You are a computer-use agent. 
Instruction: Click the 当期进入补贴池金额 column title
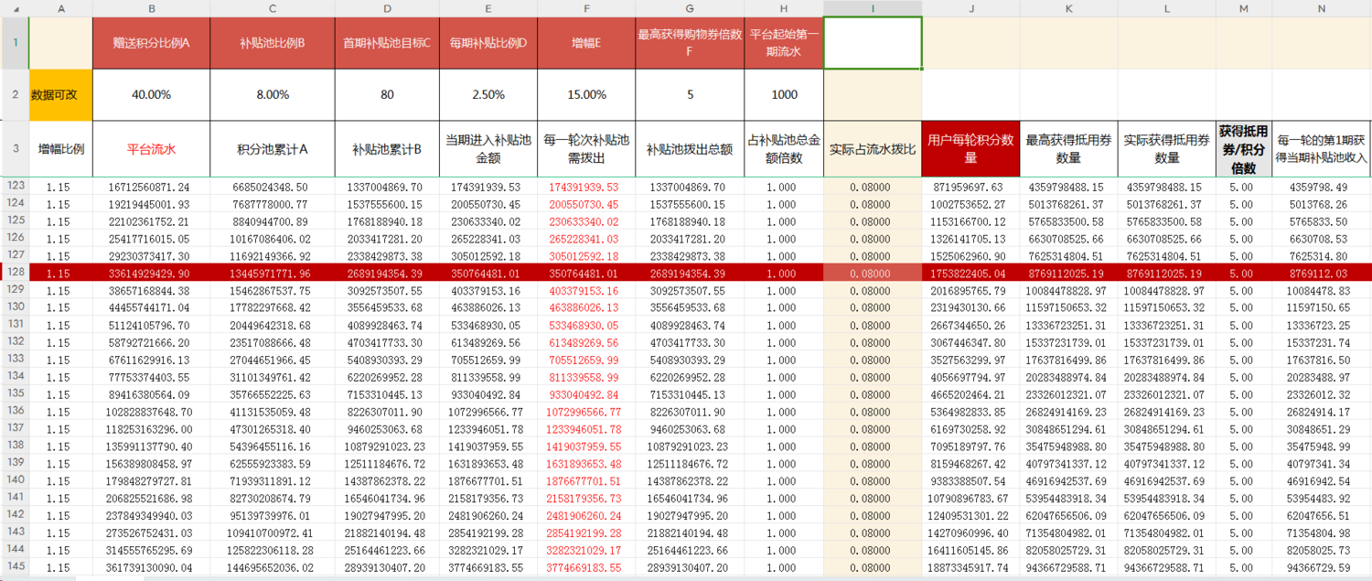tap(488, 148)
